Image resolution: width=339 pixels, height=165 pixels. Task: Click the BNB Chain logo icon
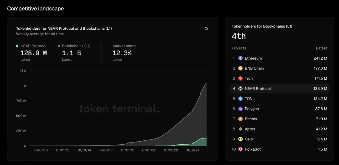point(240,68)
